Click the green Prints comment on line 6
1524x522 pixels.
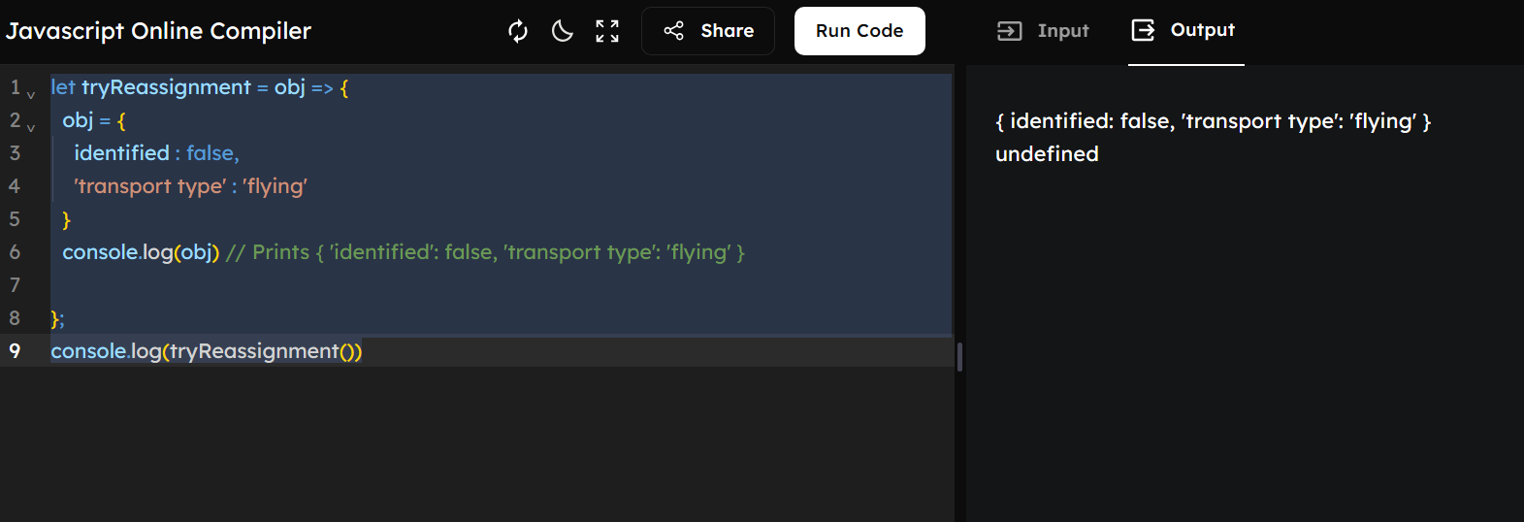tap(485, 252)
